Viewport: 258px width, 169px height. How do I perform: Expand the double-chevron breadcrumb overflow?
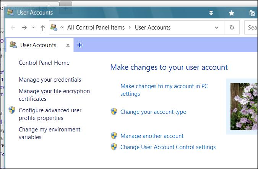tap(62, 27)
